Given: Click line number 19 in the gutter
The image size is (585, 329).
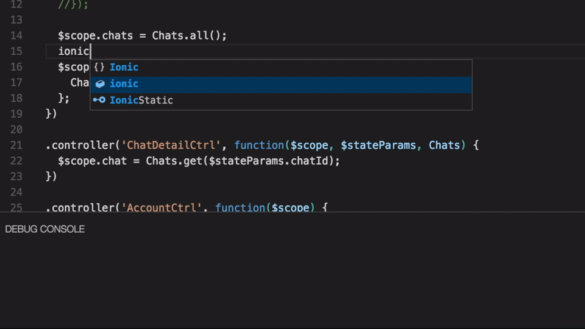Looking at the screenshot, I should 16,114.
